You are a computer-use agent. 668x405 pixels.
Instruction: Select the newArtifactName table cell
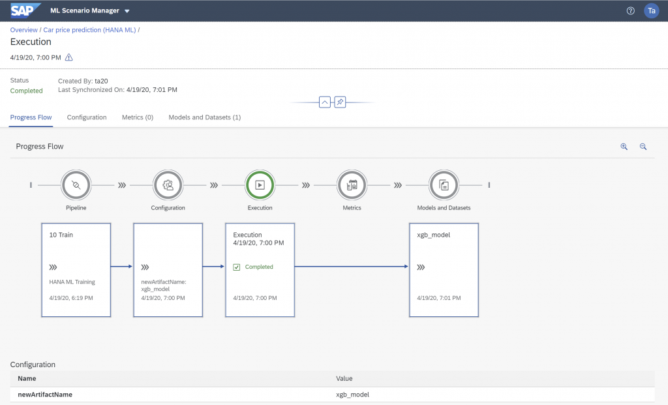[x=45, y=395]
